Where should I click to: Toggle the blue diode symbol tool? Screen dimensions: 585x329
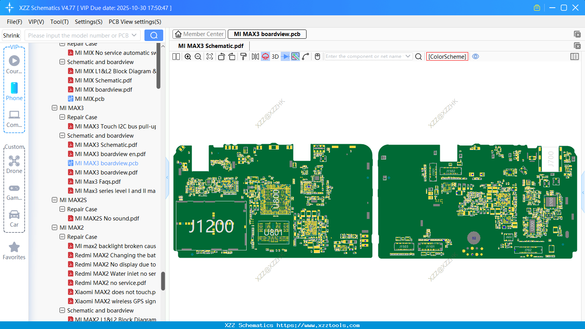(x=285, y=56)
